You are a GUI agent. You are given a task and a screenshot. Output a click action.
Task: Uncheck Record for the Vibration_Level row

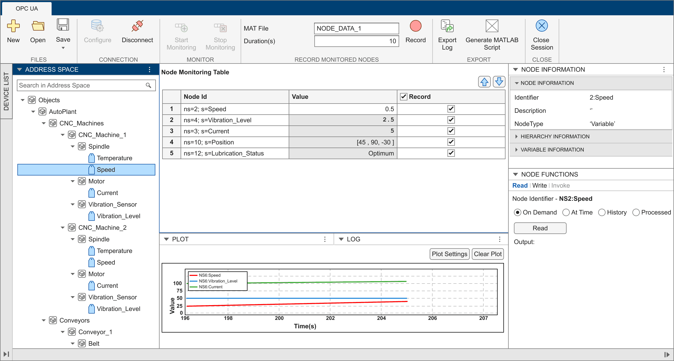451,120
